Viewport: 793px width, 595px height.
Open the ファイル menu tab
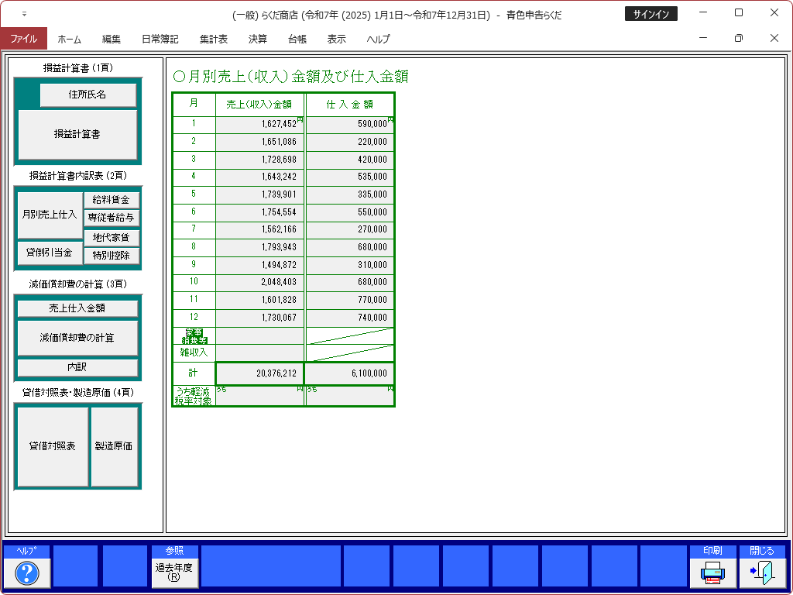[x=23, y=39]
